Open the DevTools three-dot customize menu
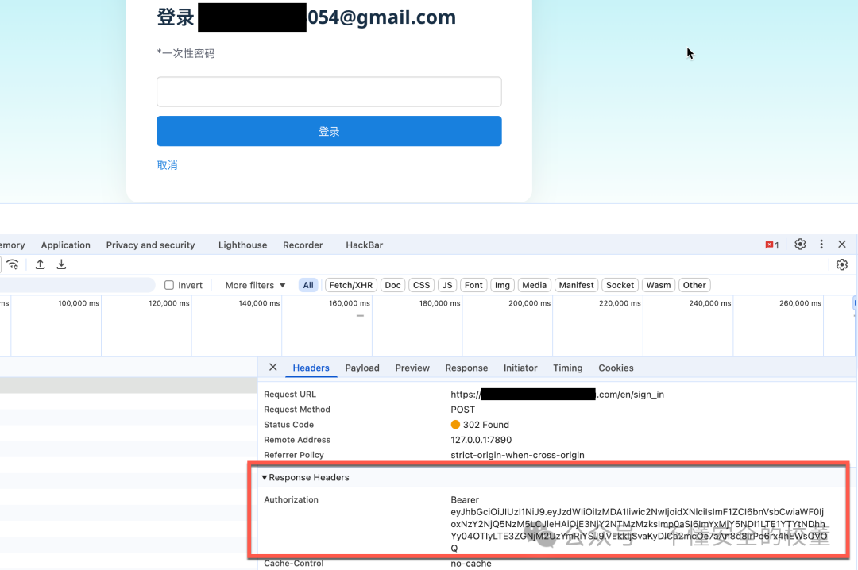Viewport: 858px width, 570px height. click(821, 245)
